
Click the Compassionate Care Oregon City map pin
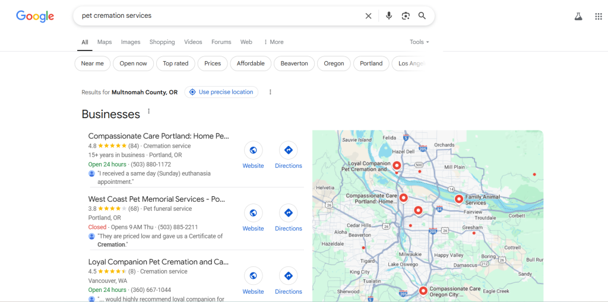(x=423, y=290)
